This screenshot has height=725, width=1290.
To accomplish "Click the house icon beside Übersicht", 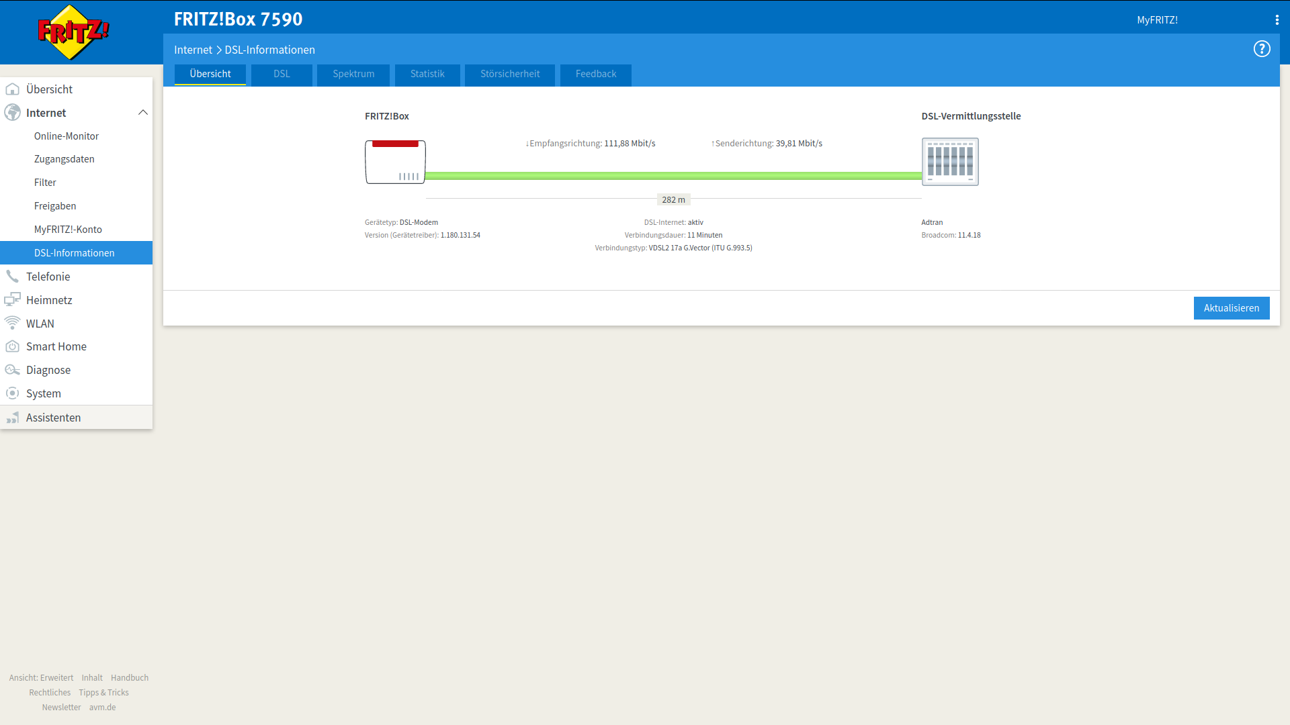I will pyautogui.click(x=12, y=89).
